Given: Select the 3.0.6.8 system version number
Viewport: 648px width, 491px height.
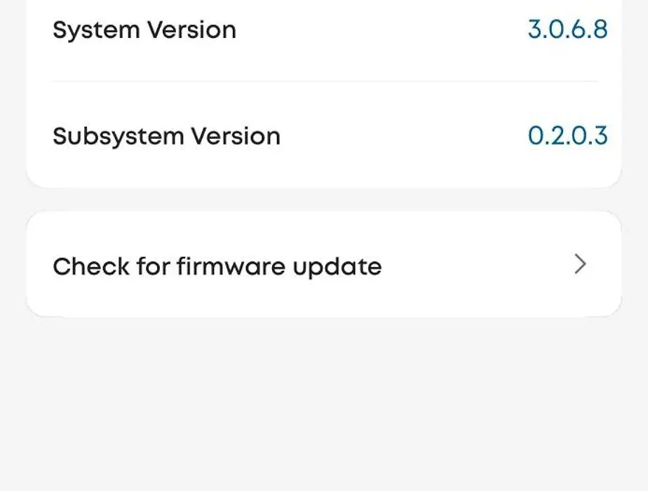Looking at the screenshot, I should [x=567, y=29].
